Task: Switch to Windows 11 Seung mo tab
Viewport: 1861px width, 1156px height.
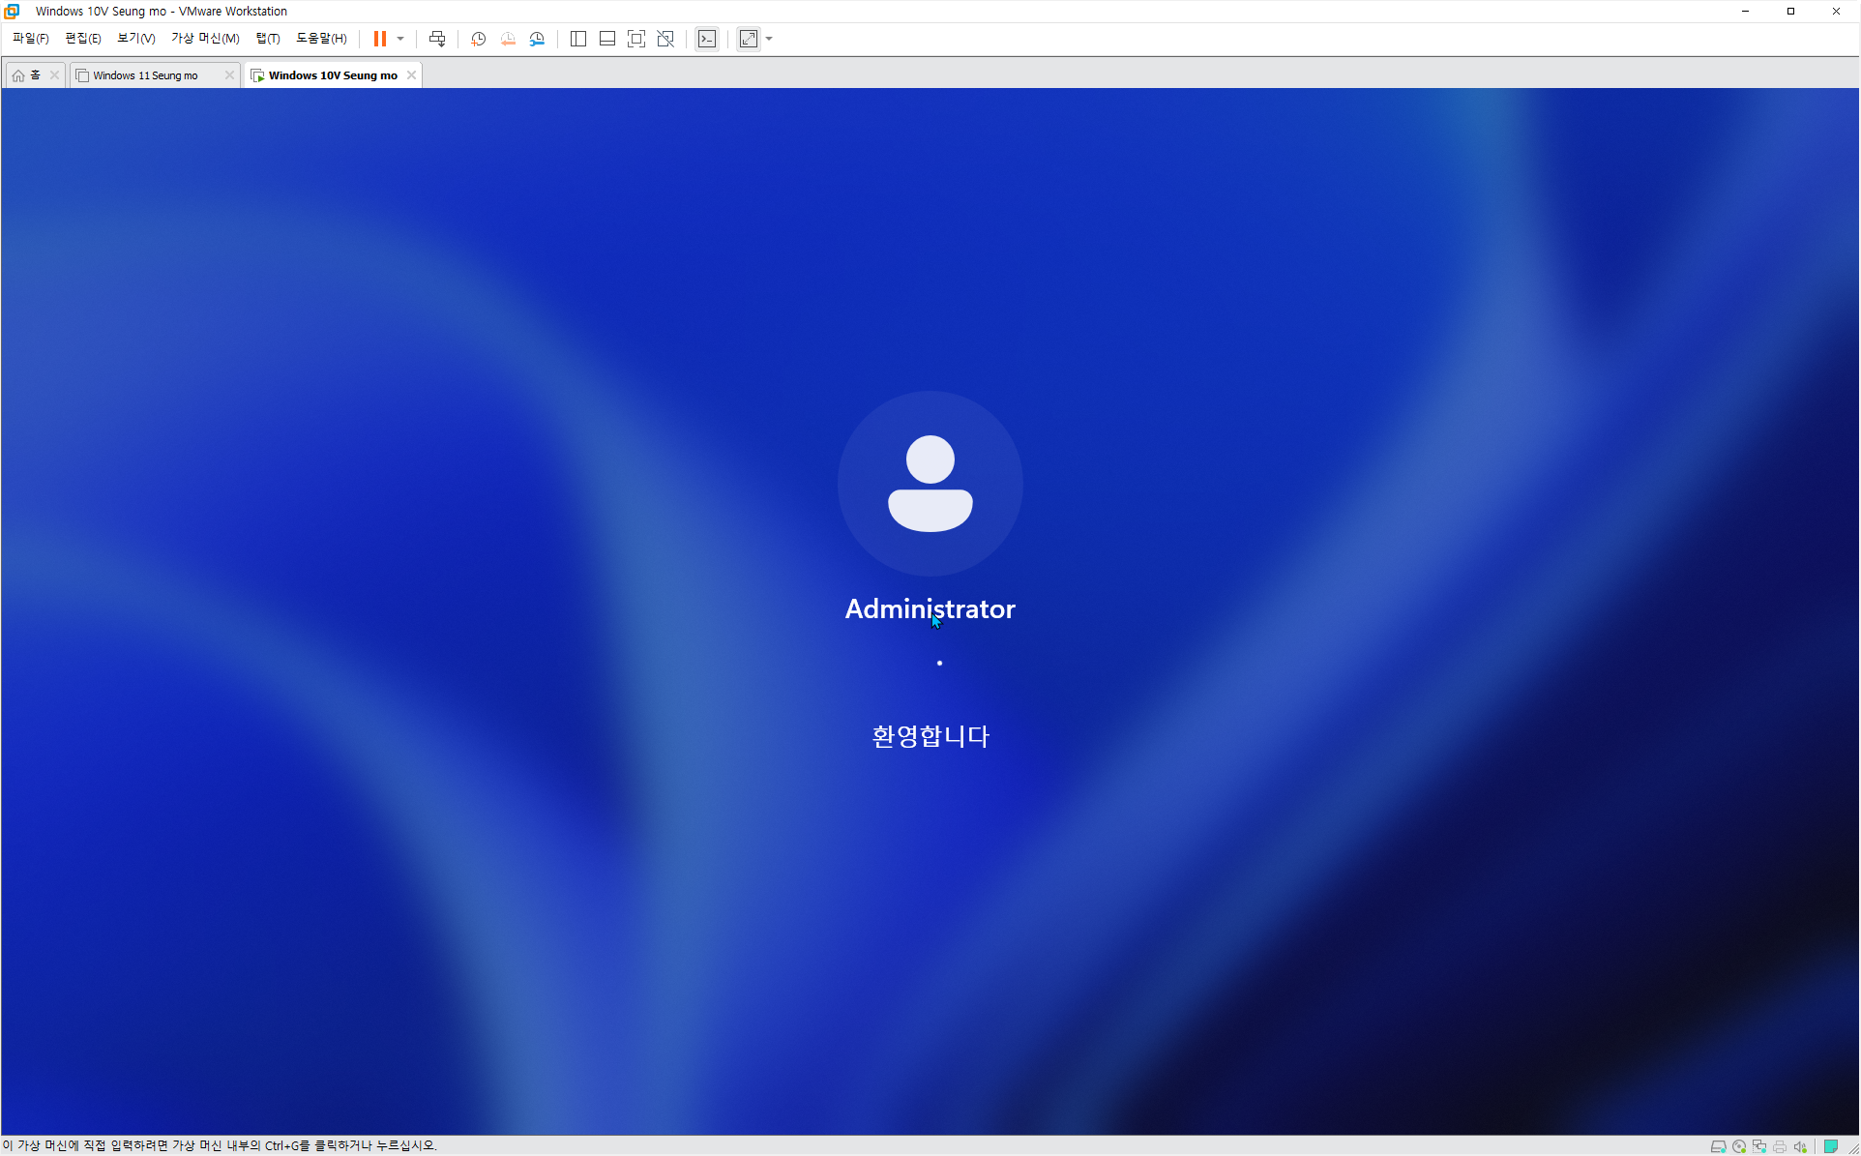Action: point(145,75)
